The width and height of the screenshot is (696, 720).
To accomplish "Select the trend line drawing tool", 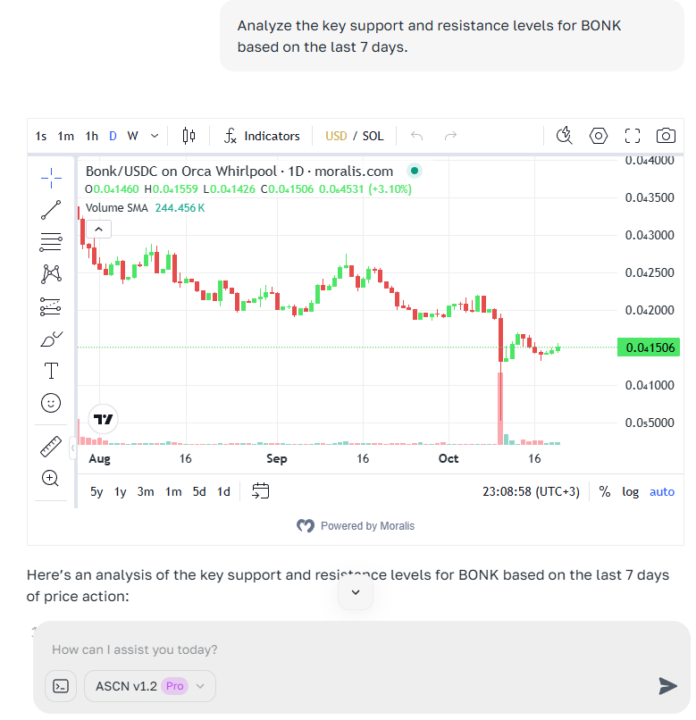I will click(51, 210).
